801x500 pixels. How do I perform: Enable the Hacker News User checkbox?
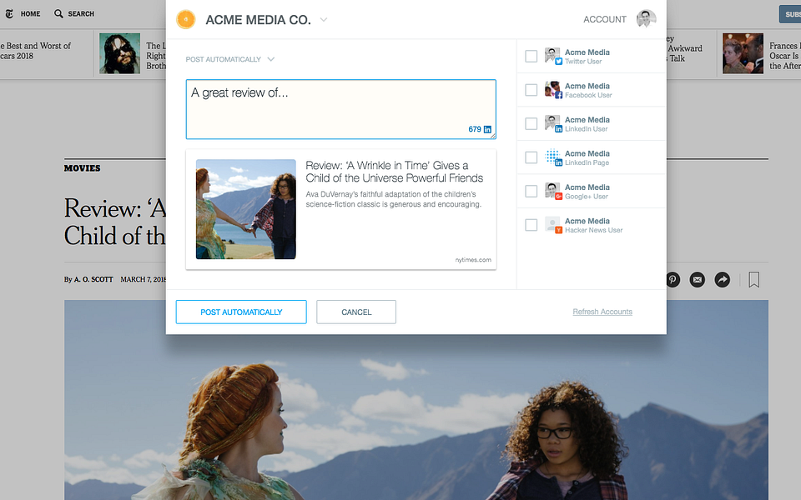pos(531,225)
